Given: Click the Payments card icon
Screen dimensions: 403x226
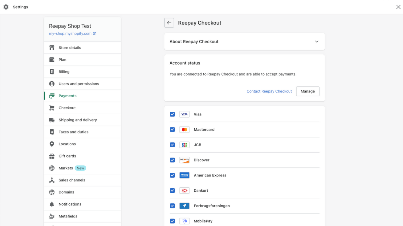Looking at the screenshot, I should point(52,96).
